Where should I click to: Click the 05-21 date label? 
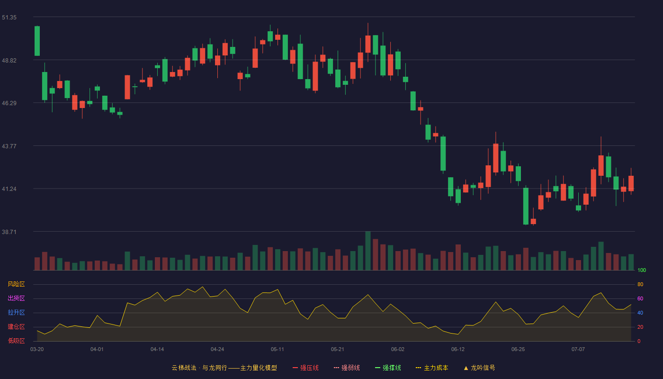coord(338,349)
